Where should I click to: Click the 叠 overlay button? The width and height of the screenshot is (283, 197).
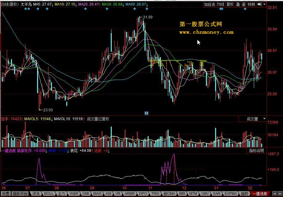pyautogui.click(x=238, y=4)
